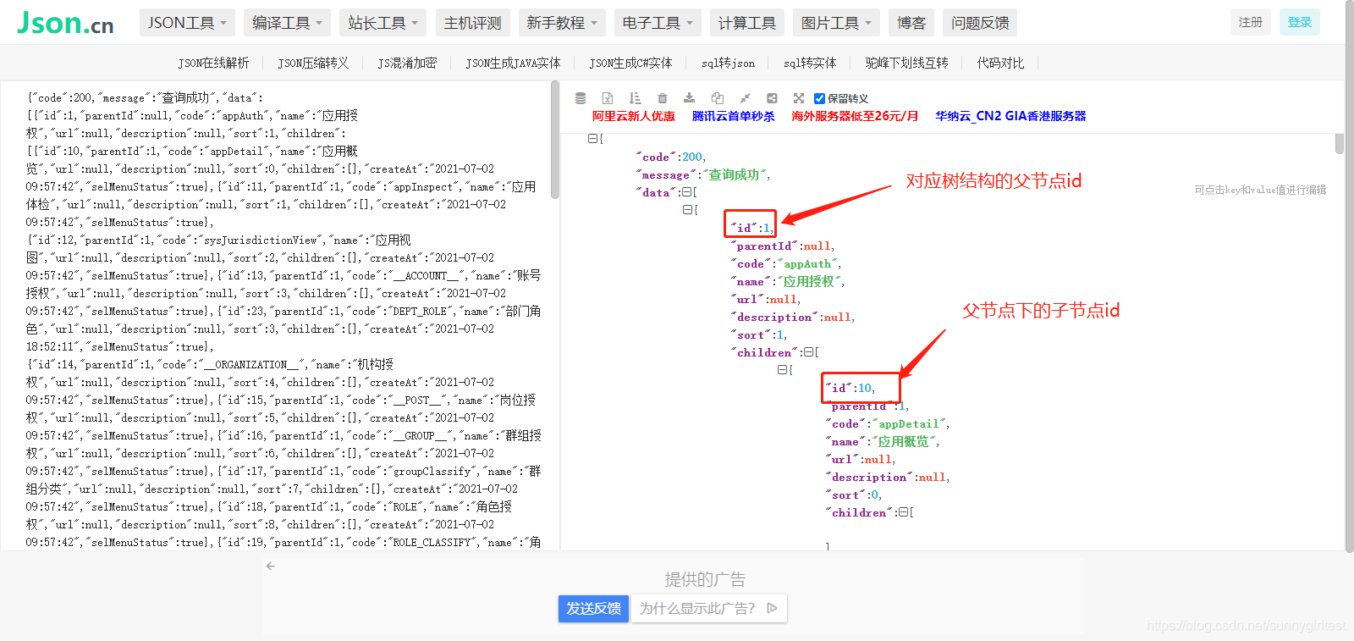Open the 新手教程 dropdown menu

562,23
